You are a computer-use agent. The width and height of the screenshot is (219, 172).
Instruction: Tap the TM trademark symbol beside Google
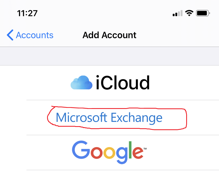(145, 149)
